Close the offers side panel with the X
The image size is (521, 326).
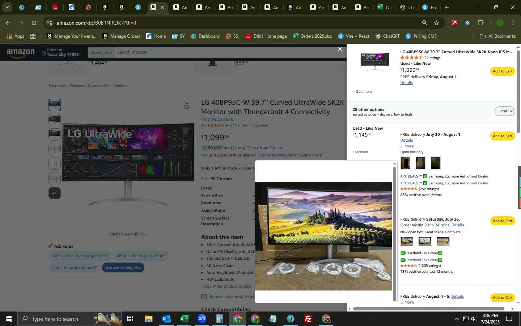[x=340, y=49]
